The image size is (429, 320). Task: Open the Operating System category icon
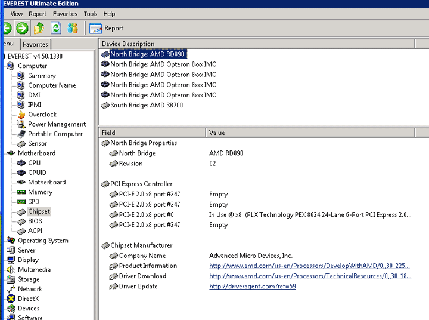(11, 240)
